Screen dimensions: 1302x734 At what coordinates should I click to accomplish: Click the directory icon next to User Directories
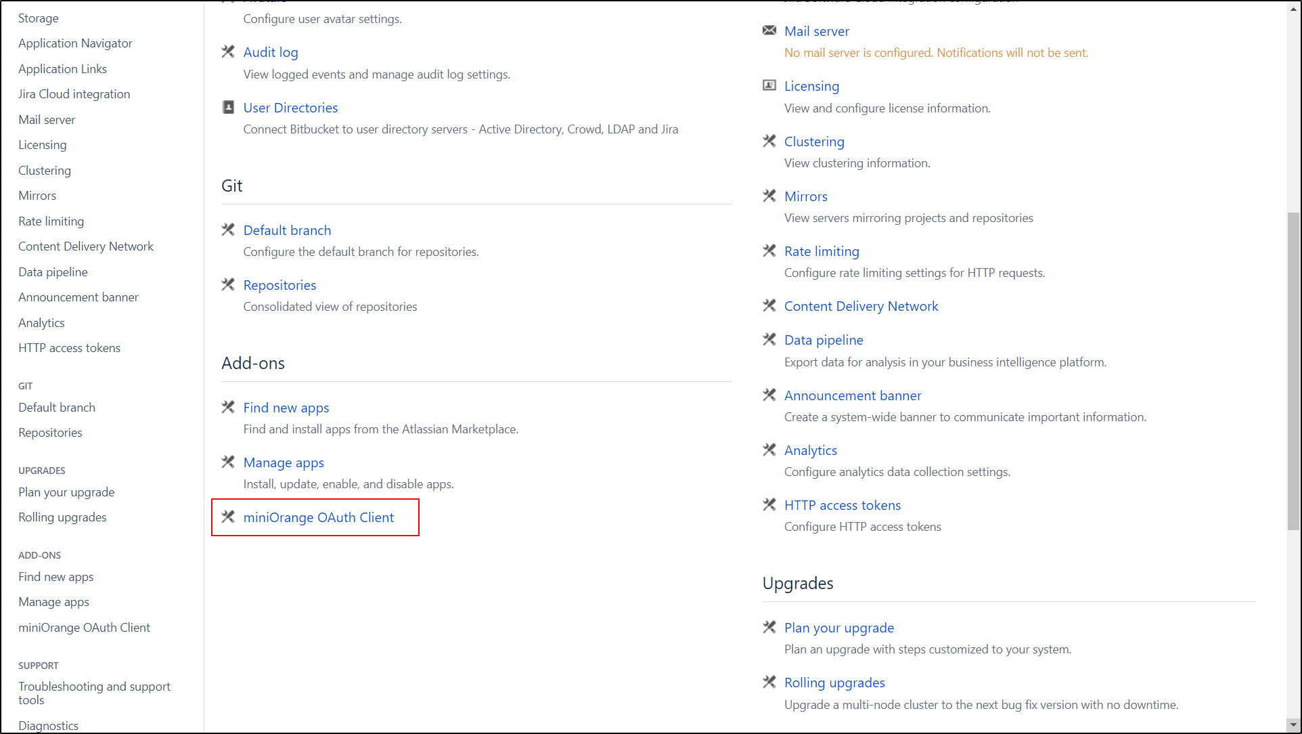pyautogui.click(x=228, y=106)
